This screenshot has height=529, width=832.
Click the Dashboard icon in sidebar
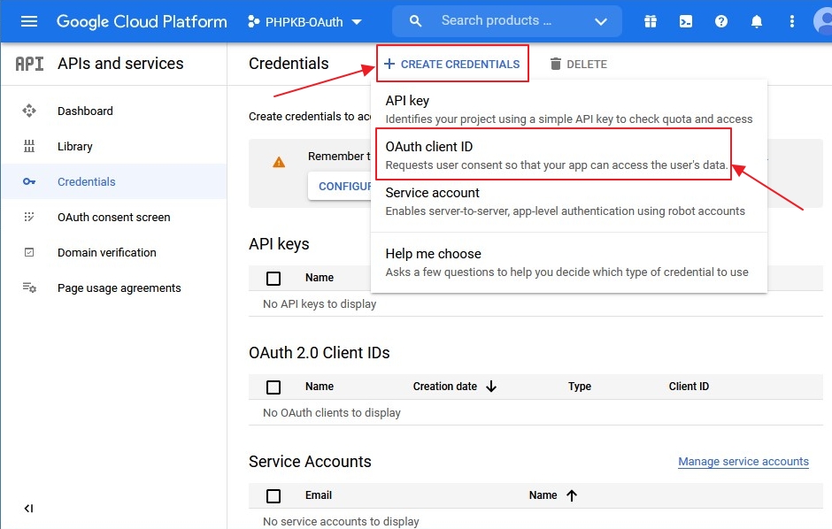(x=29, y=111)
